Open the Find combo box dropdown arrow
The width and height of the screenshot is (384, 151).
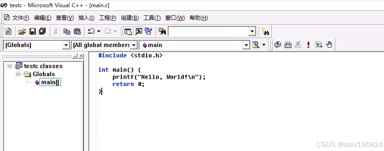[252, 32]
